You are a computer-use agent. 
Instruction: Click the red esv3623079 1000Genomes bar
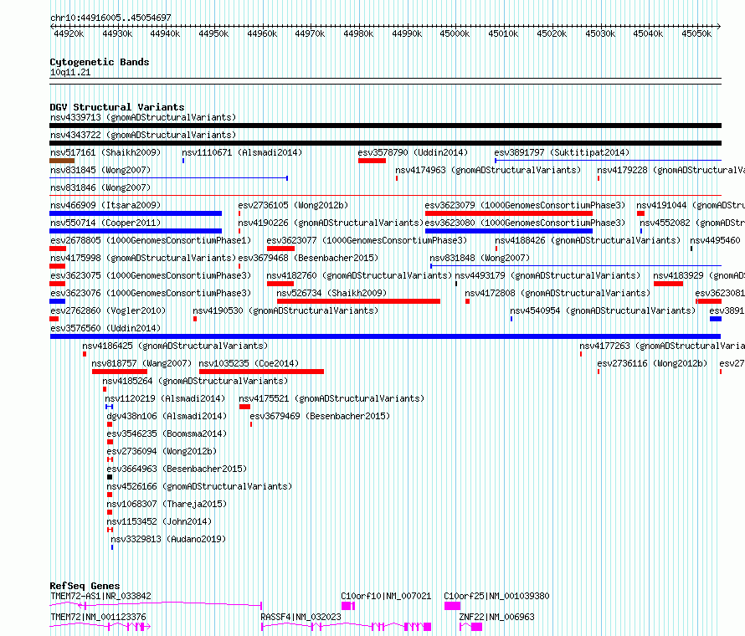coord(509,213)
